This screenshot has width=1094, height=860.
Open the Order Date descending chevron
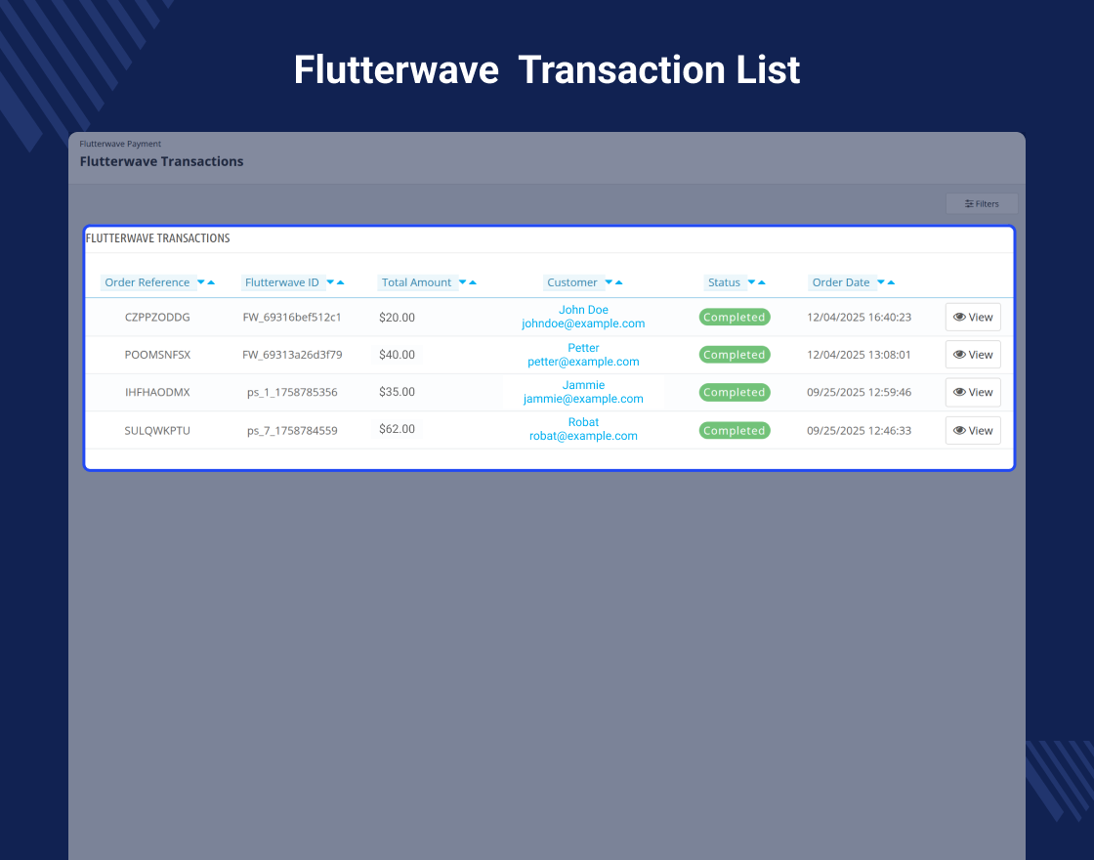tap(880, 281)
